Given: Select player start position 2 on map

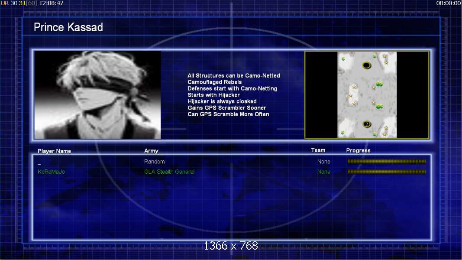Looking at the screenshot, I should 367,124.
